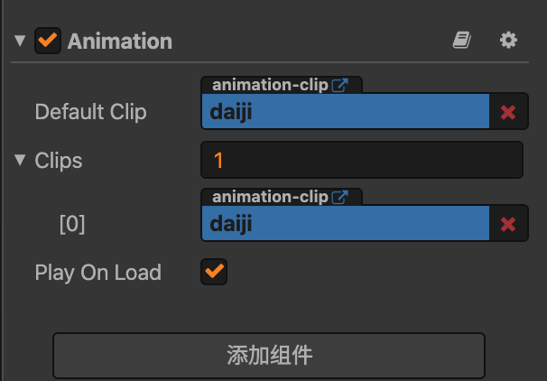The image size is (547, 381).
Task: Click the Play On Load label
Action: click(97, 272)
